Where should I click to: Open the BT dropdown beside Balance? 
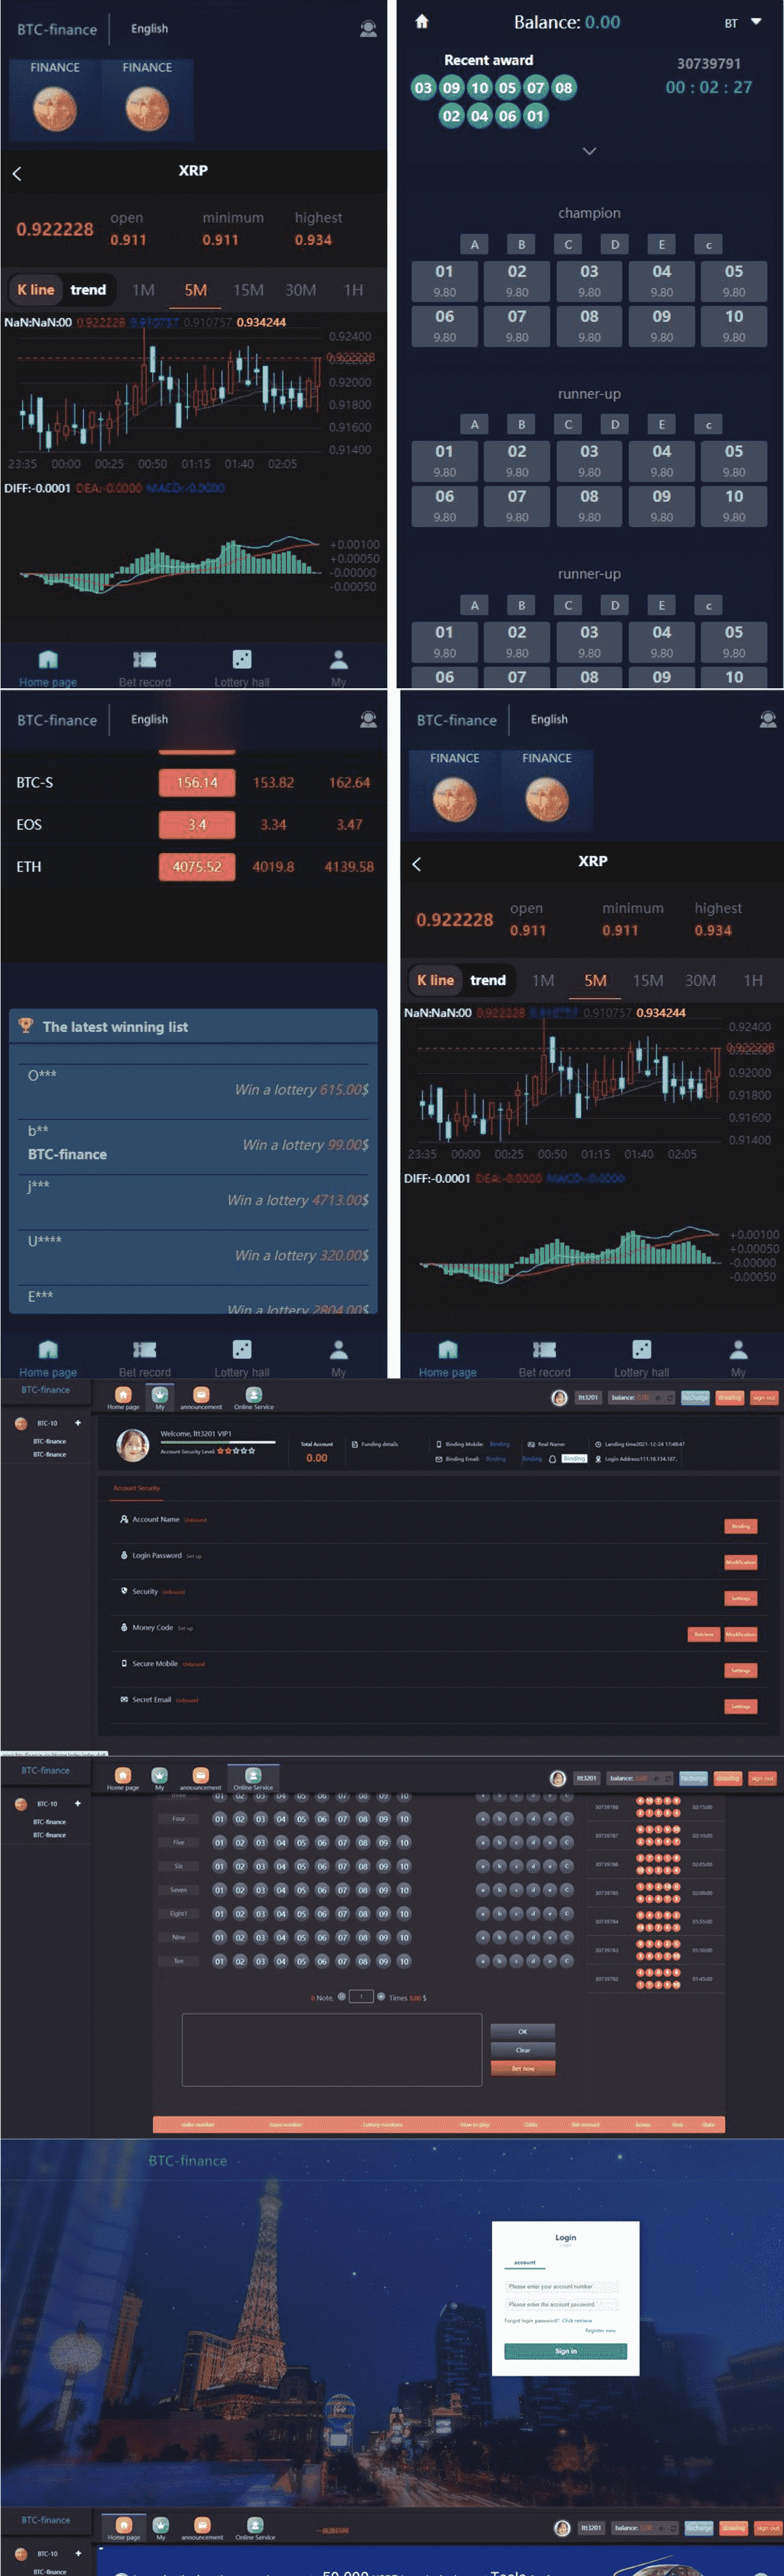click(x=743, y=22)
